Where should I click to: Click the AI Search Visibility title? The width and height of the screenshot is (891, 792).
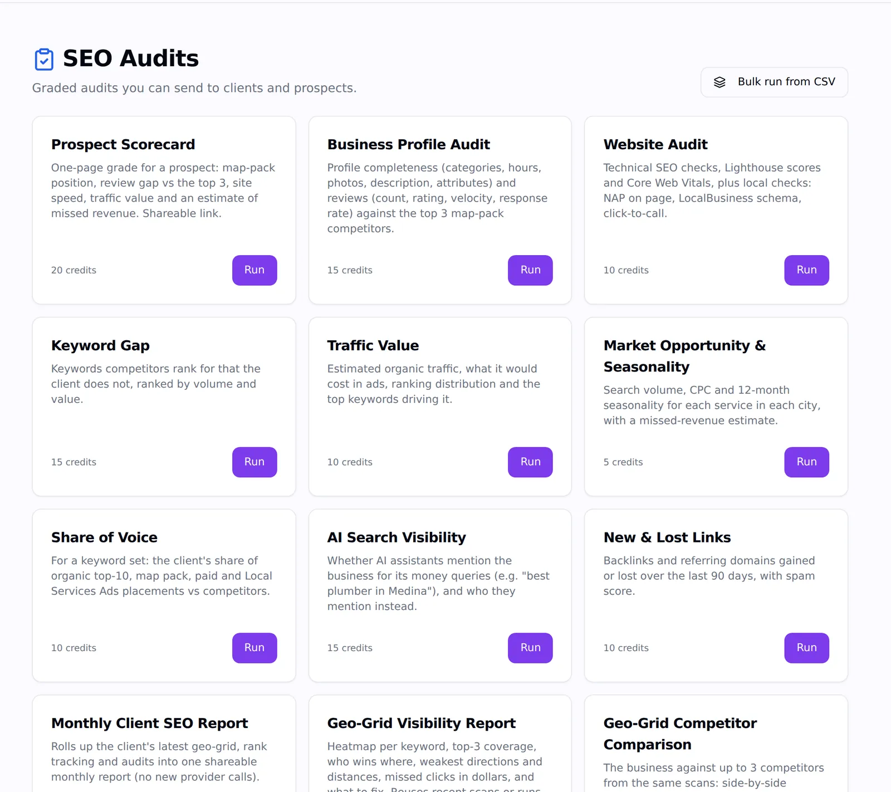coord(396,537)
